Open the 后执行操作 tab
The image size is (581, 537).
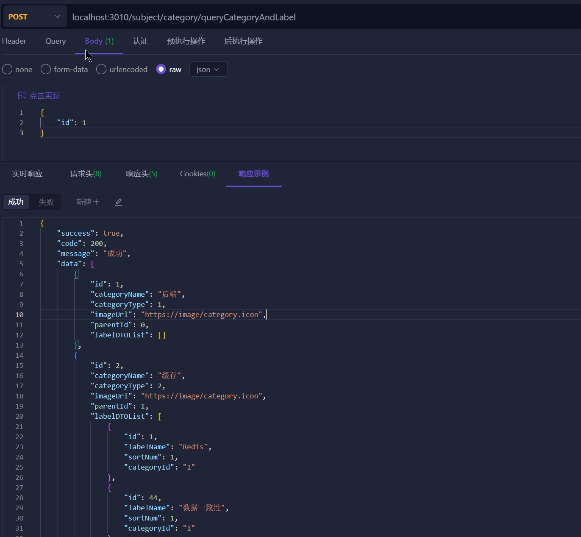(243, 41)
